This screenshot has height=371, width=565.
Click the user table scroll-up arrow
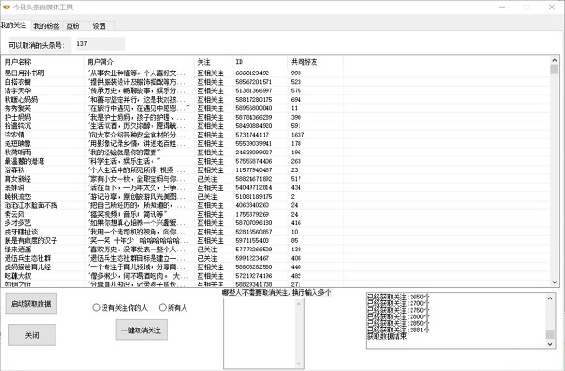(x=555, y=60)
